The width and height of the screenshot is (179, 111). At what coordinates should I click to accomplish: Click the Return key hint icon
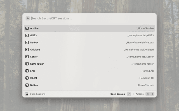tap(129, 94)
